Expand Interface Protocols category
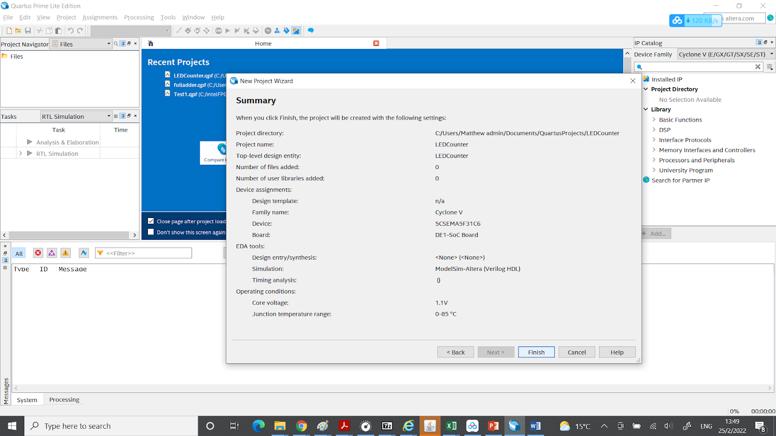 click(x=654, y=140)
